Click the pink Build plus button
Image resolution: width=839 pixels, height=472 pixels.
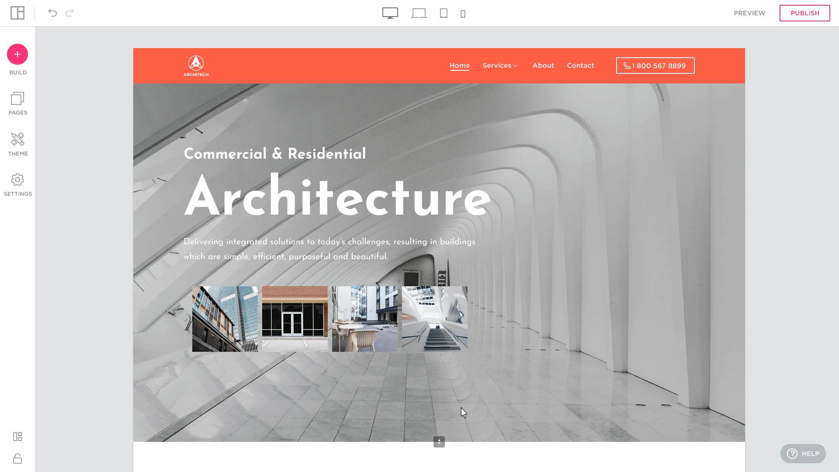17,54
